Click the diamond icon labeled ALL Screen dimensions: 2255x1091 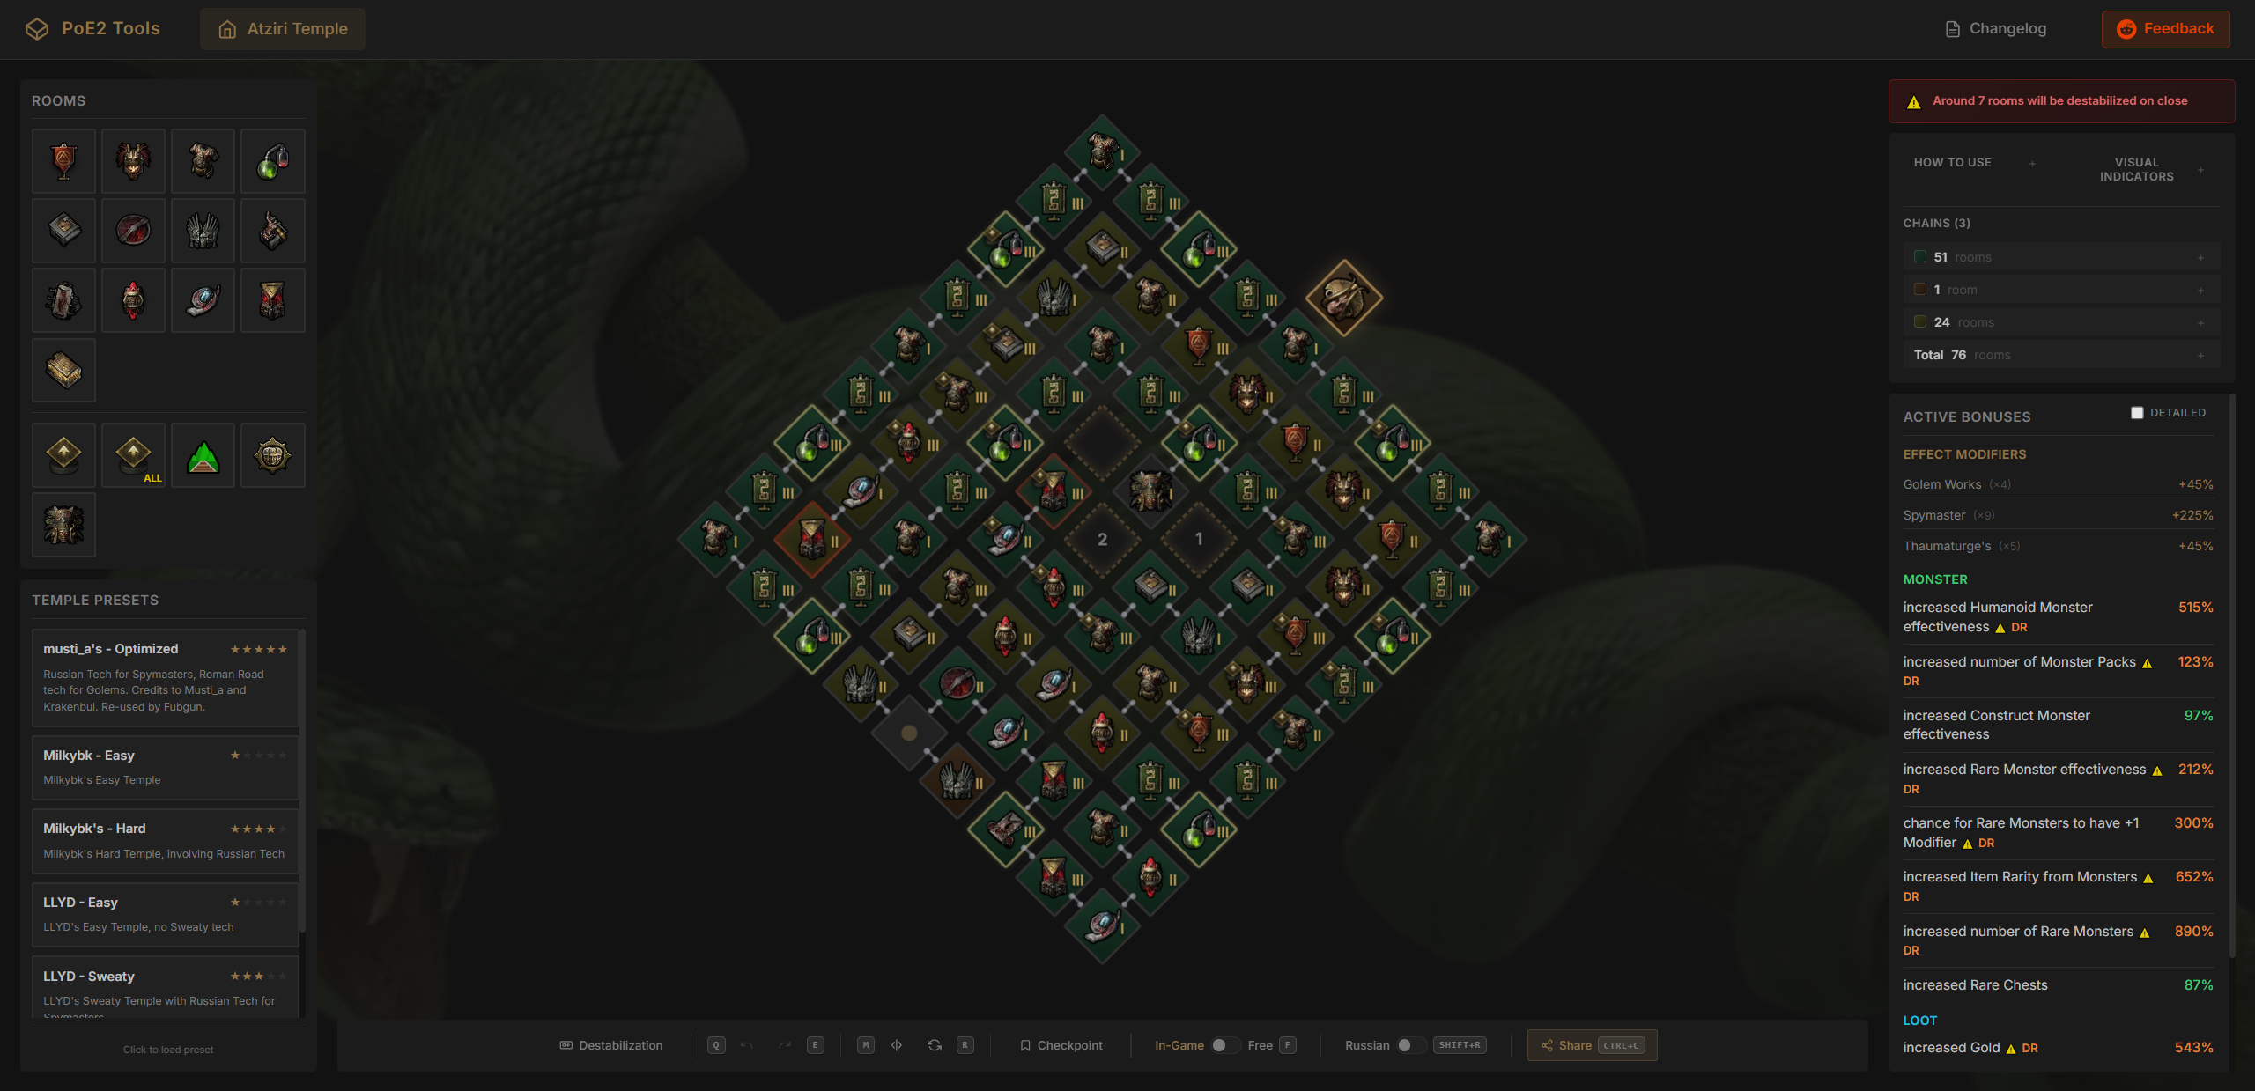pos(134,456)
